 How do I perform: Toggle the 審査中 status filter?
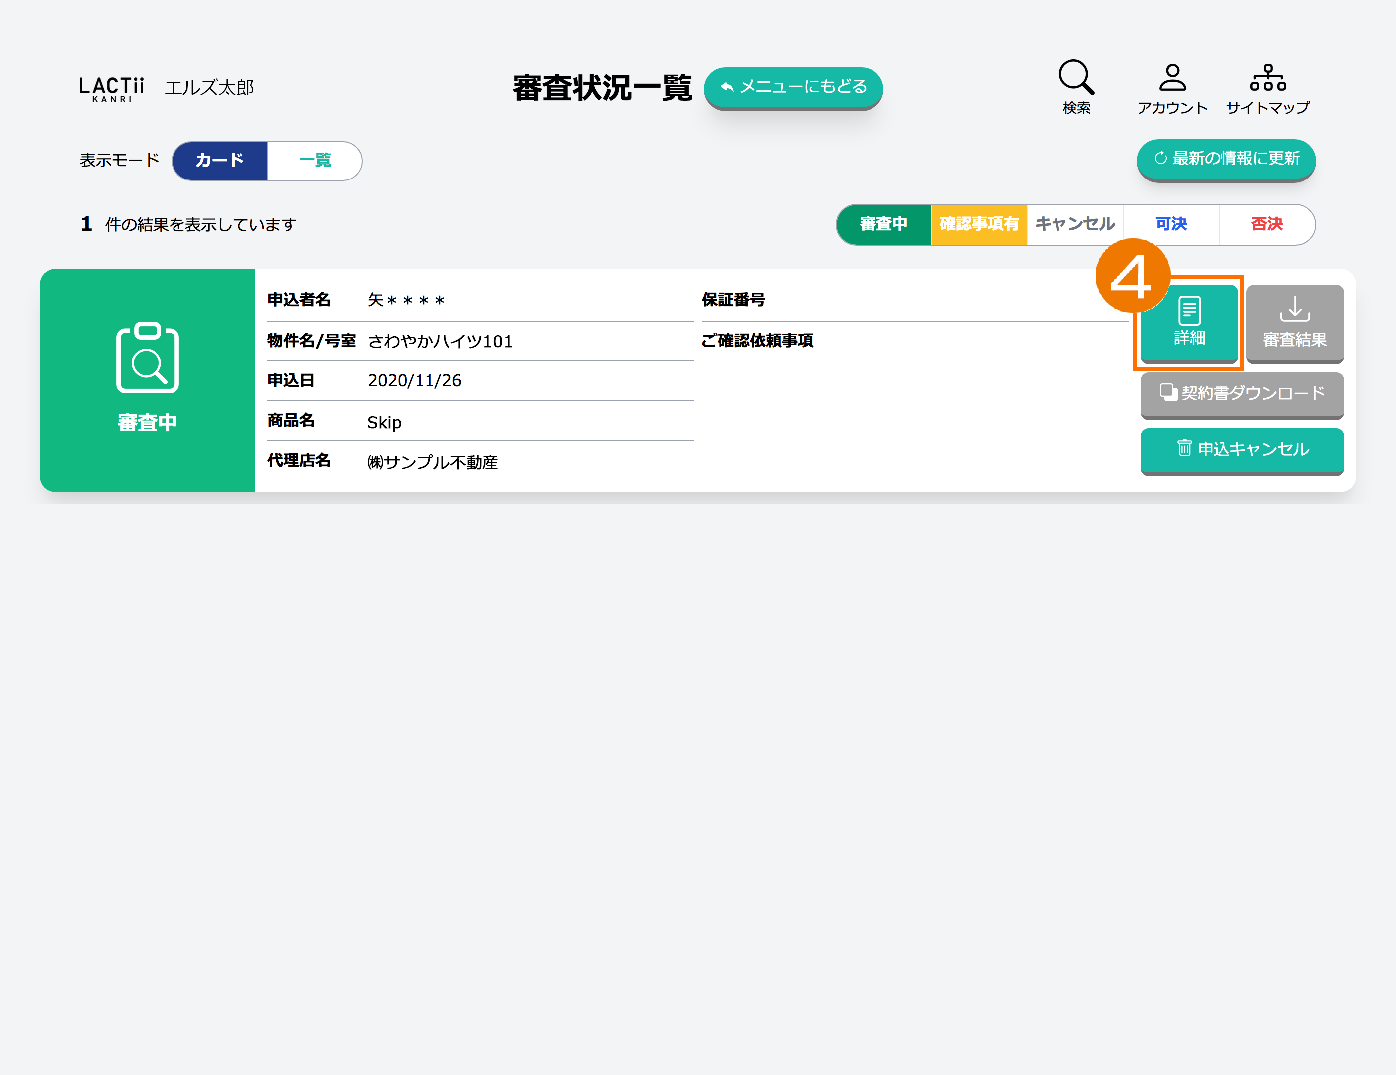tap(883, 224)
